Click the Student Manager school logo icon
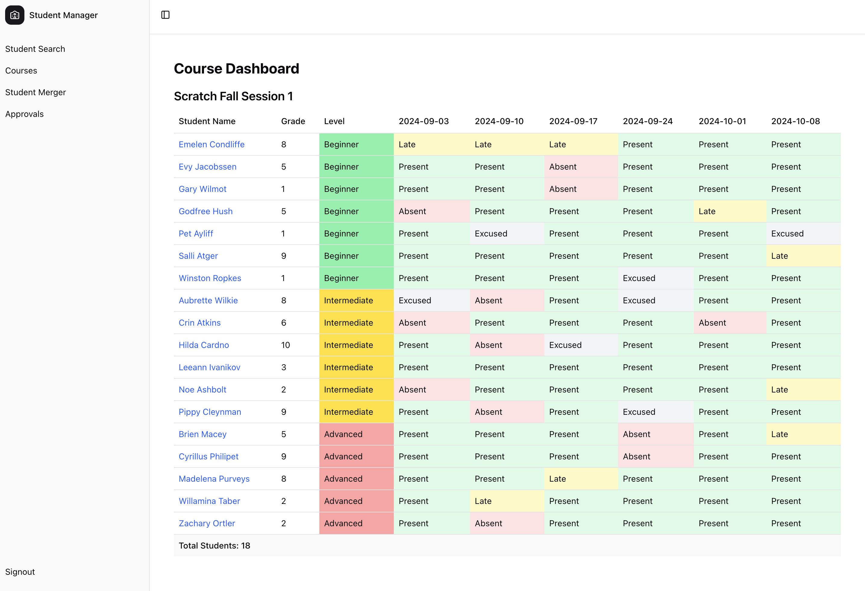 coord(14,15)
